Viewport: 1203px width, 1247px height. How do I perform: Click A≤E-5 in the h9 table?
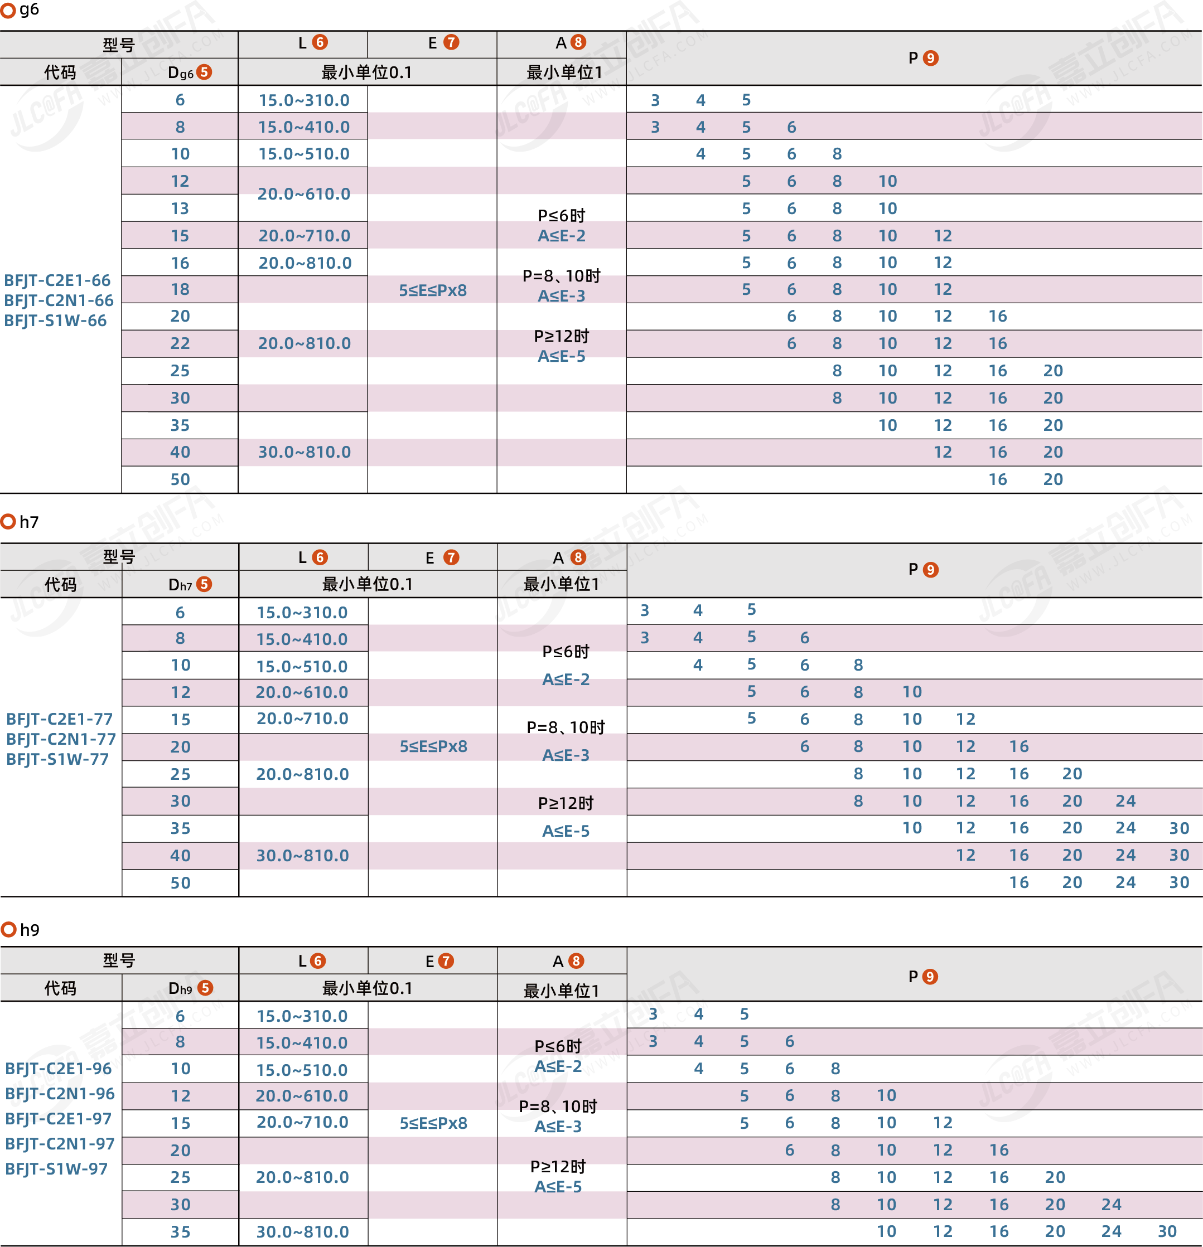[x=558, y=1187]
